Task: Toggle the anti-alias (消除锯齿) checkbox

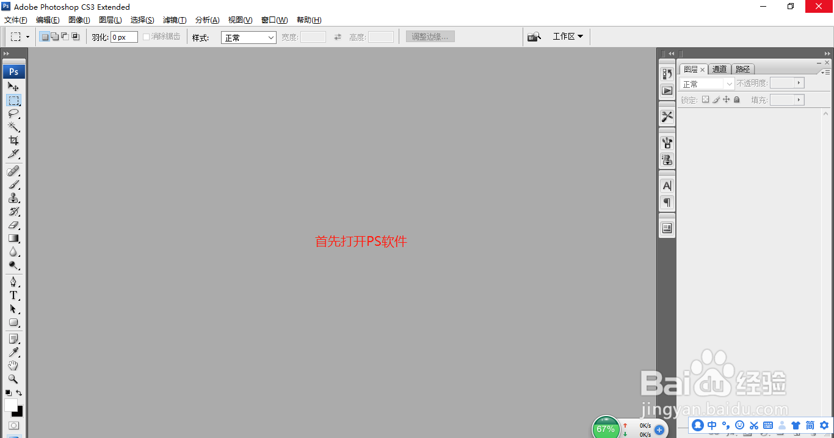Action: tap(146, 37)
